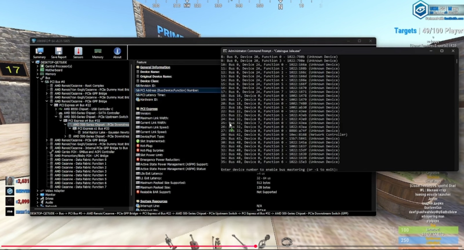Open the About info icon
Image resolution: width=464 pixels, height=250 pixels.
pyautogui.click(x=117, y=52)
